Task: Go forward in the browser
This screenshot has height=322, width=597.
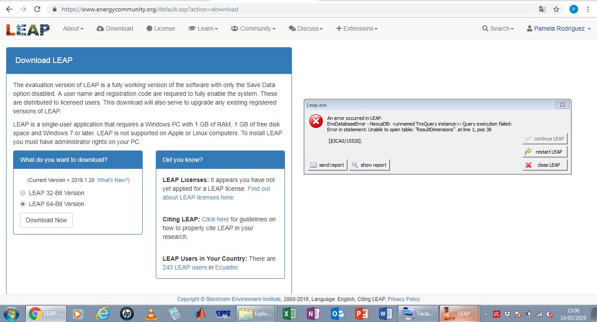Action: 23,9
